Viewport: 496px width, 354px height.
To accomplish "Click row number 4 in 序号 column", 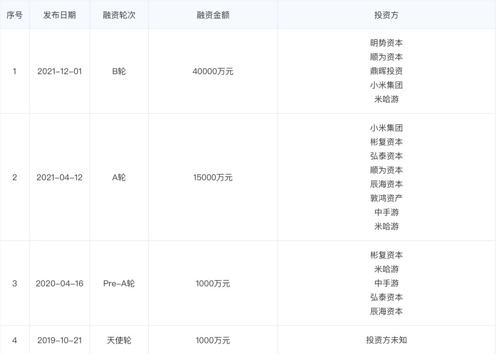I will (x=15, y=340).
